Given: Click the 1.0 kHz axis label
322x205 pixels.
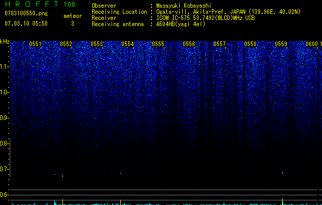Looking at the screenshot, I should click(x=4, y=92).
